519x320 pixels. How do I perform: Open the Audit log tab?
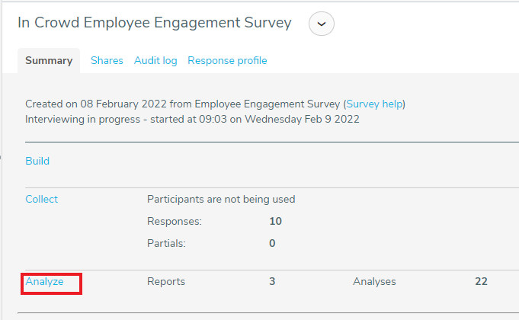coord(155,60)
